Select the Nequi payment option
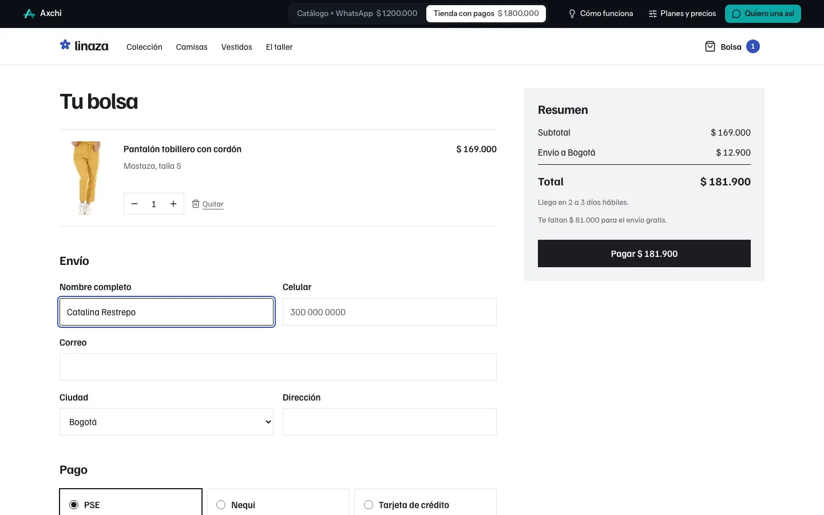This screenshot has width=824, height=515. (x=278, y=504)
